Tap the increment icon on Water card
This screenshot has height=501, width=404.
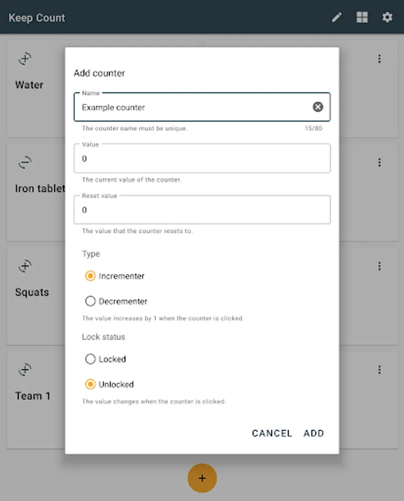(25, 59)
